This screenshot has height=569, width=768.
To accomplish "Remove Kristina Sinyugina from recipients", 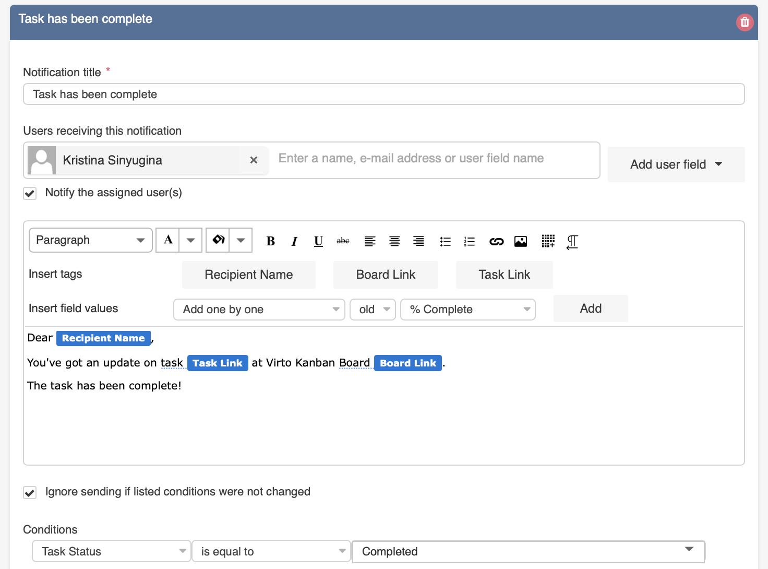I will [254, 160].
